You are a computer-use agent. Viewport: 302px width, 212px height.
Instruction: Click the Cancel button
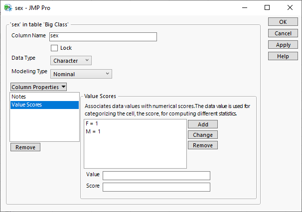[x=283, y=33]
